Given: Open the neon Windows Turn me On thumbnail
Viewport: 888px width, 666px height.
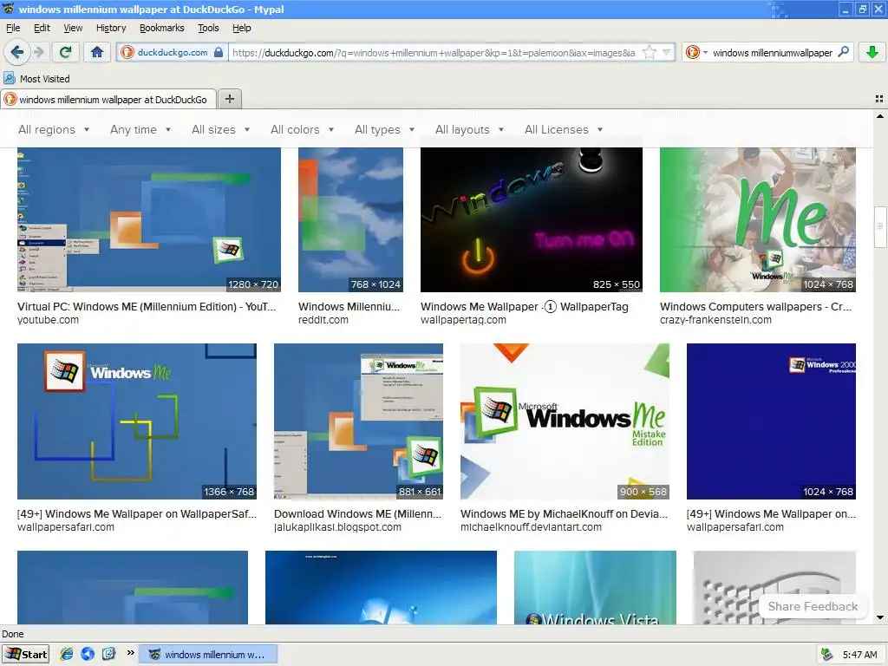Looking at the screenshot, I should tap(532, 219).
